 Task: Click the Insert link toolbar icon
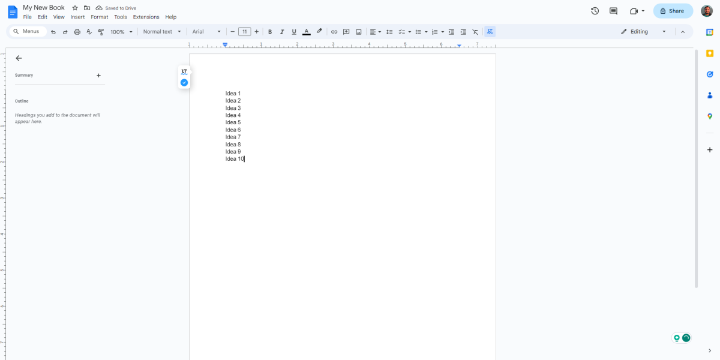pyautogui.click(x=334, y=31)
